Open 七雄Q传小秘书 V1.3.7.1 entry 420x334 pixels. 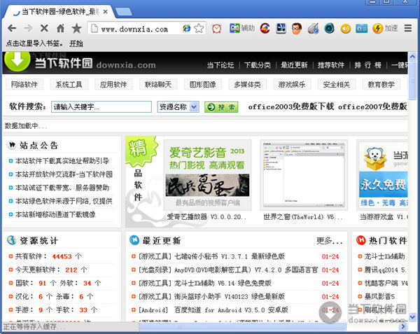[211, 256]
